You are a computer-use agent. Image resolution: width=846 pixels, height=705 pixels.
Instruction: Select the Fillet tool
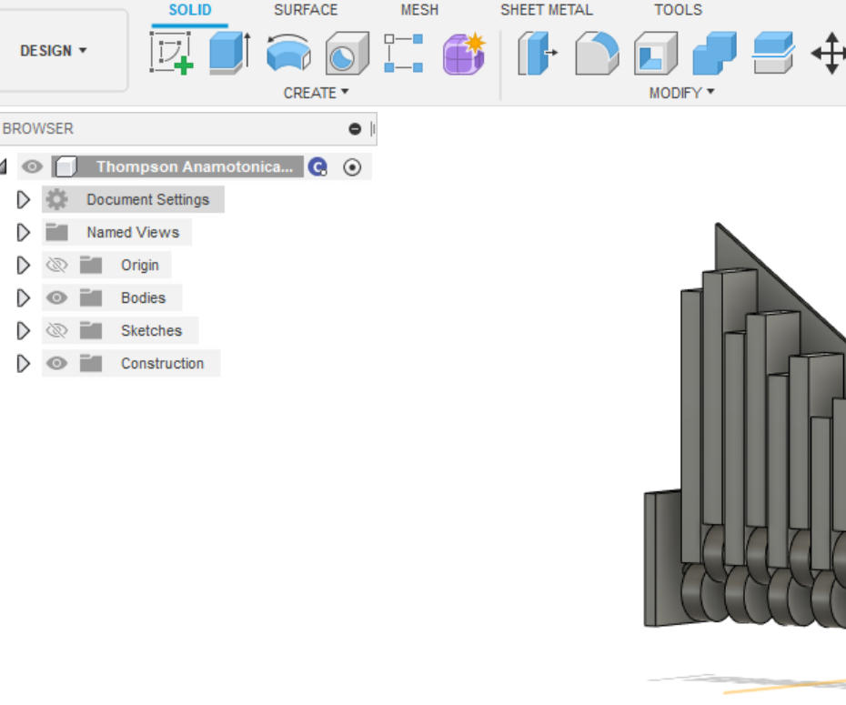(x=597, y=53)
